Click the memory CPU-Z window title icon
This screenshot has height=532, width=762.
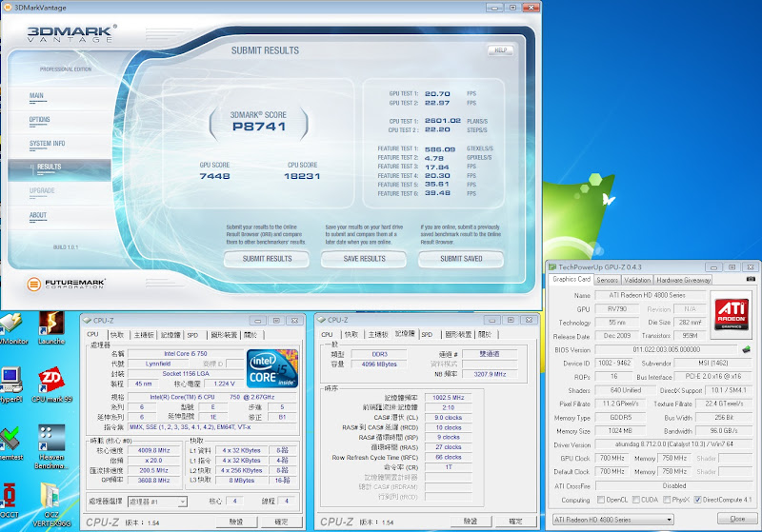(321, 320)
